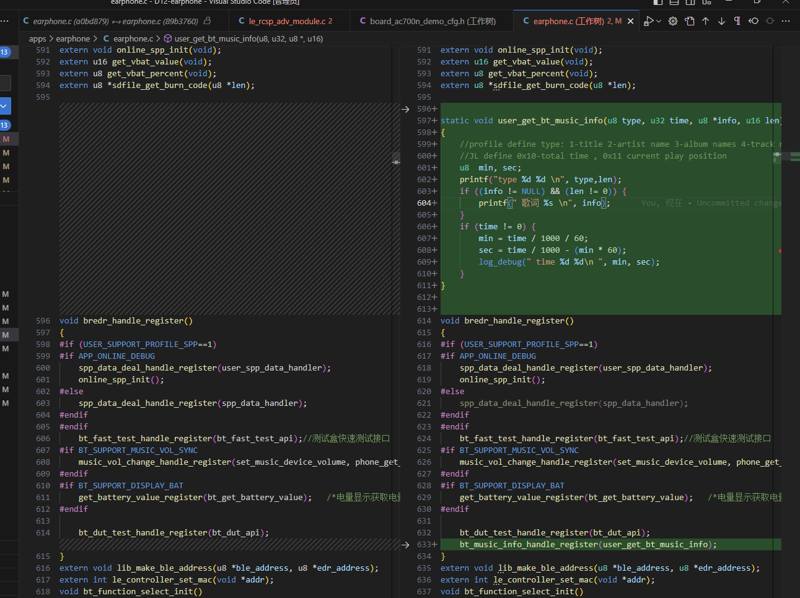
Task: Click the 'earphone' folder breadcrumb
Action: [x=73, y=38]
